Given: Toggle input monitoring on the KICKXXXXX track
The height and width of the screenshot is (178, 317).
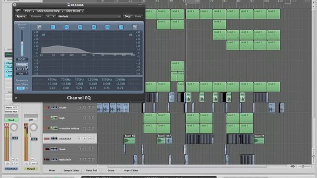Looking at the screenshot, I should [x=79, y=138].
